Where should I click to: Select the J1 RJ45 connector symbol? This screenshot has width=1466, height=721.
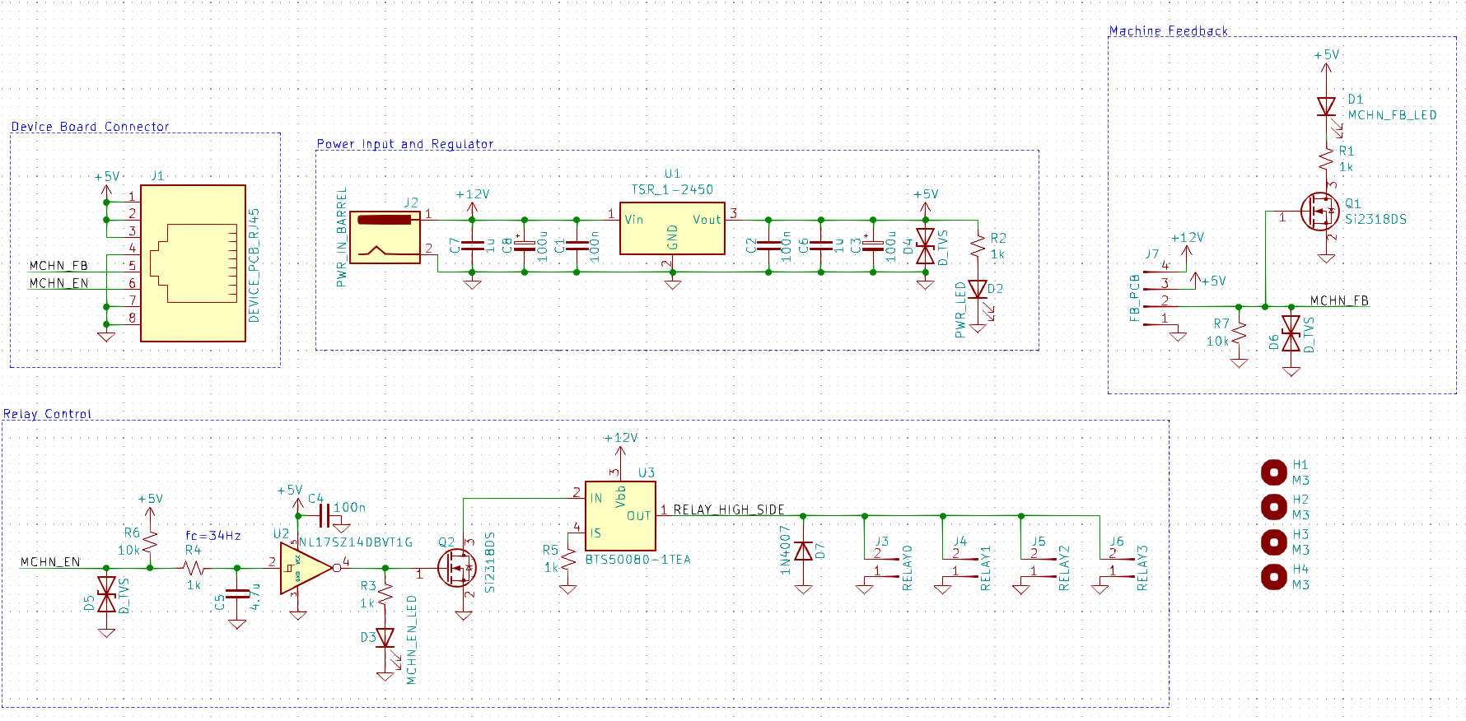pos(193,263)
